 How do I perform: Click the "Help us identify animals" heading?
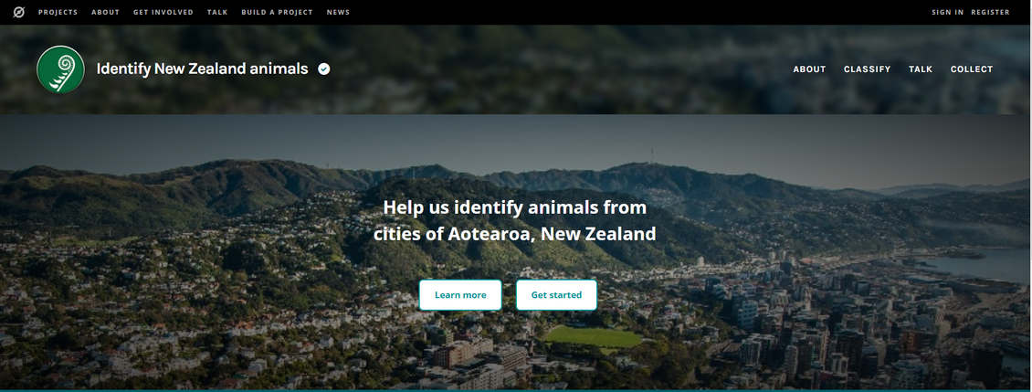515,221
